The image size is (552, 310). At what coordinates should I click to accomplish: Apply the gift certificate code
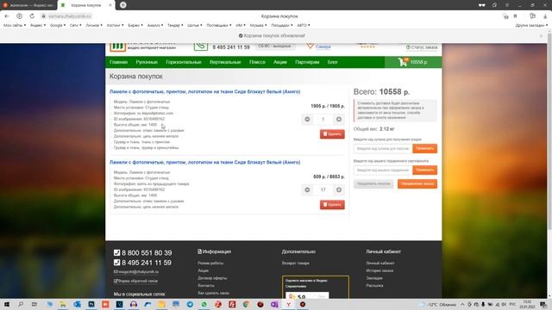pos(425,170)
